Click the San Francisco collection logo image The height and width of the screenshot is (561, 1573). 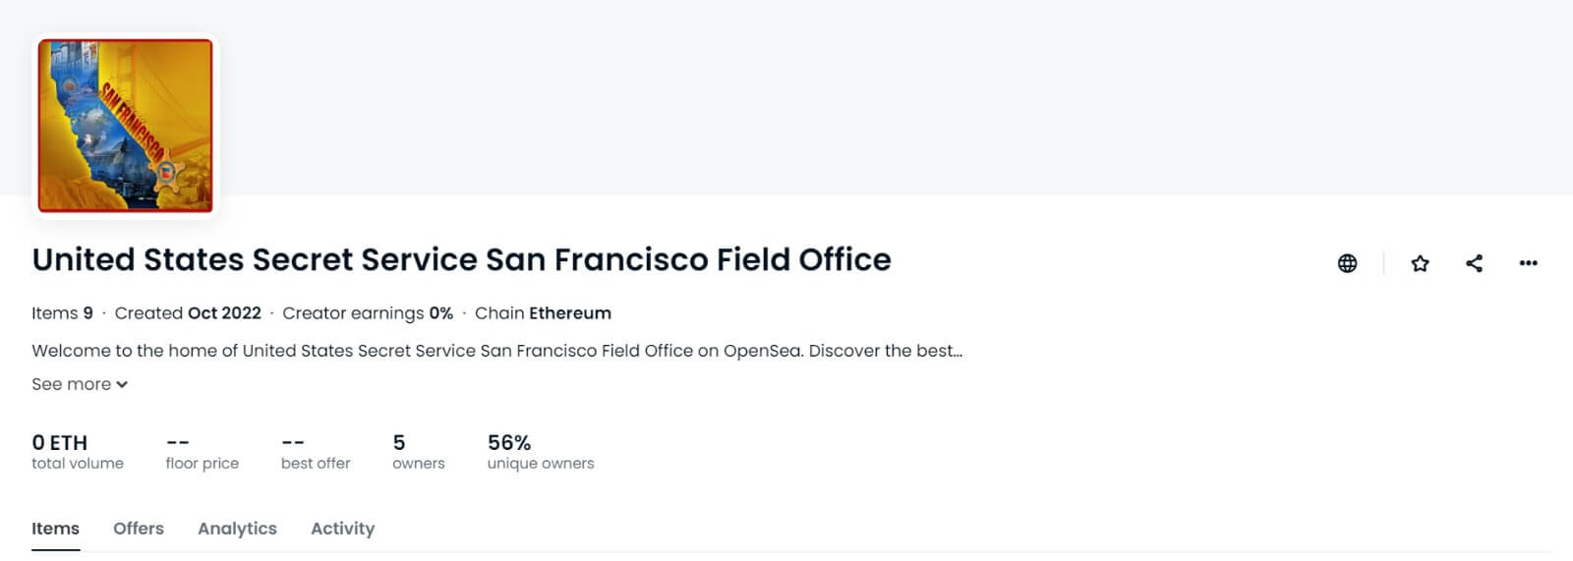coord(125,125)
